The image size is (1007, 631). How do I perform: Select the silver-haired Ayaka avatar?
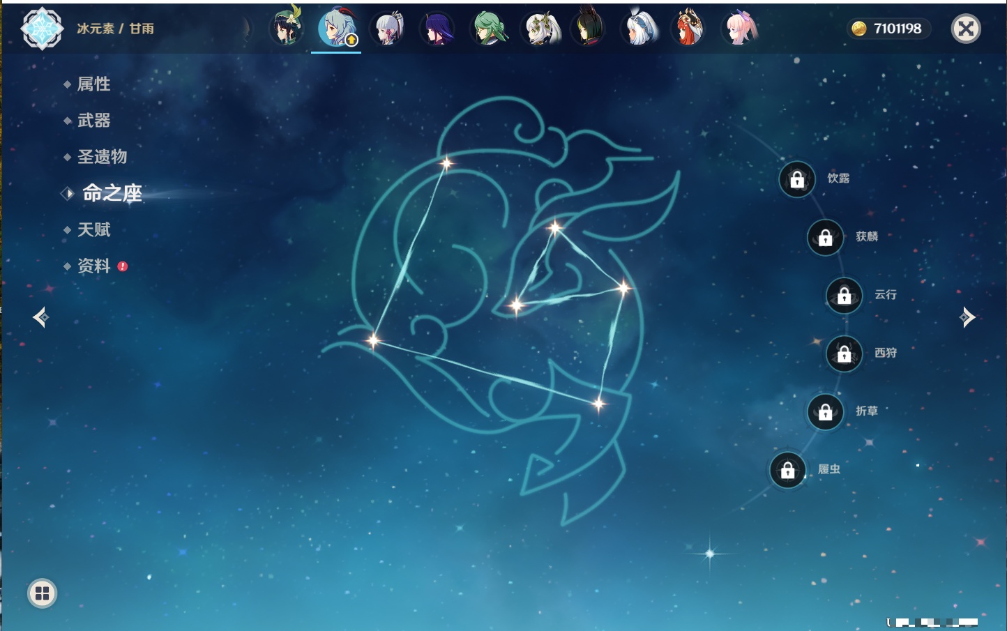tap(388, 29)
